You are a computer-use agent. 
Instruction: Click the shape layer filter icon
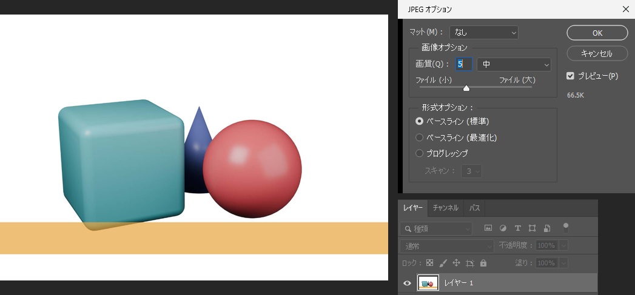(x=532, y=228)
